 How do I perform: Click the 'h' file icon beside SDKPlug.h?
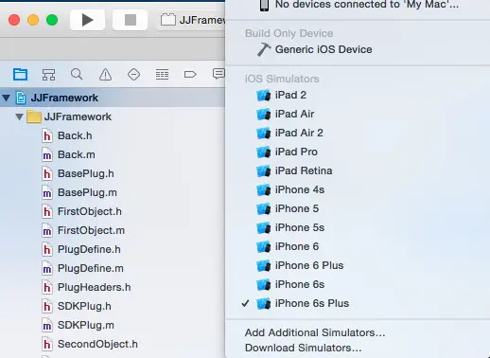click(47, 307)
